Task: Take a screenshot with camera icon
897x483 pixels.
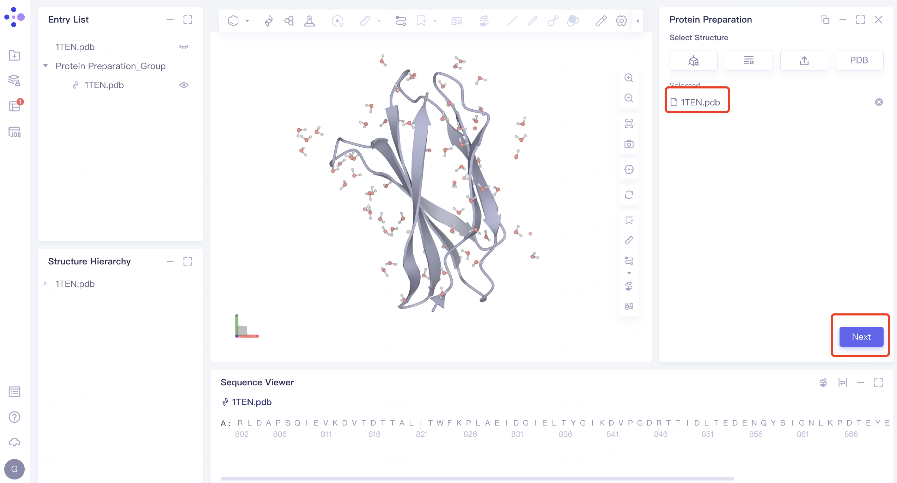Action: click(629, 144)
